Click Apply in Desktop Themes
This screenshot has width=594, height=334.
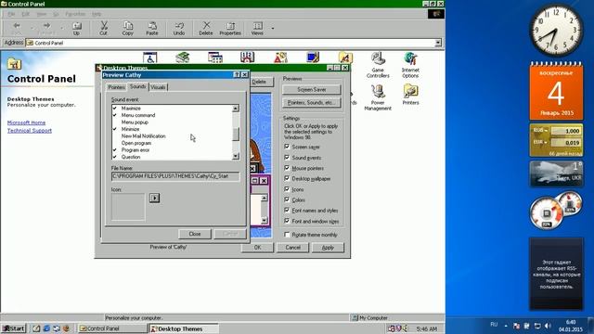(328, 248)
